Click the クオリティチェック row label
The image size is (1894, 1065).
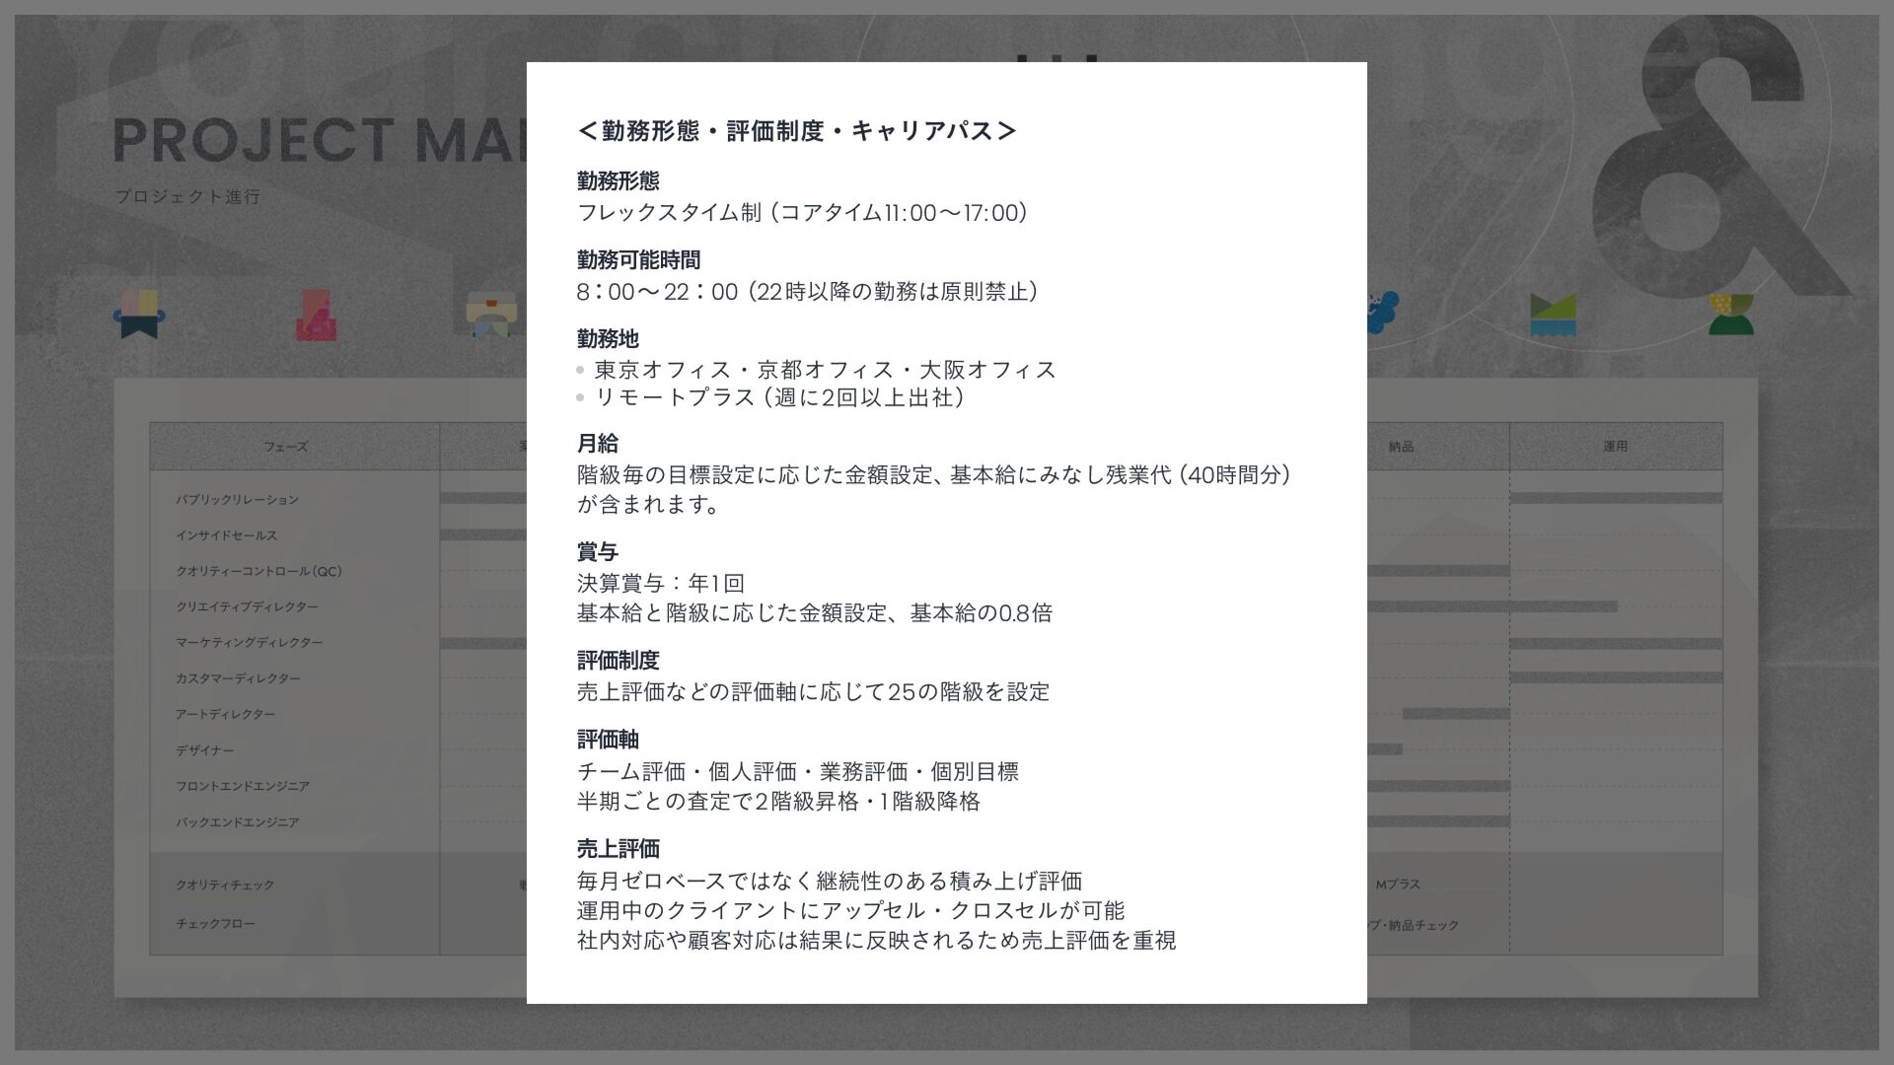click(x=225, y=886)
